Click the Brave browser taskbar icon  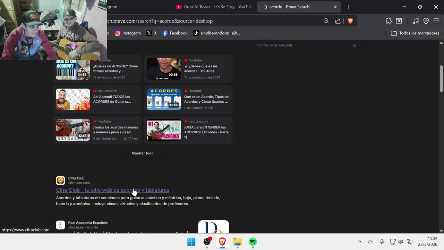point(222,242)
